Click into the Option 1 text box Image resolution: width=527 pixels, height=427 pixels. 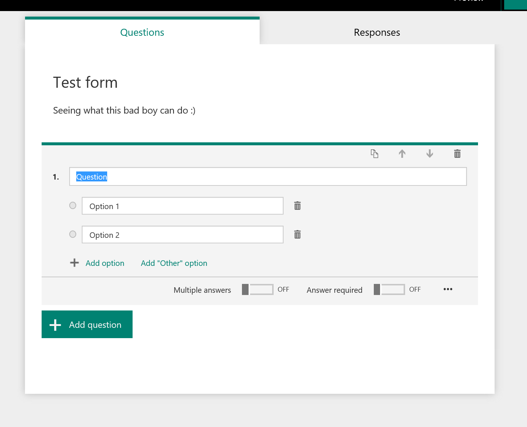(182, 206)
